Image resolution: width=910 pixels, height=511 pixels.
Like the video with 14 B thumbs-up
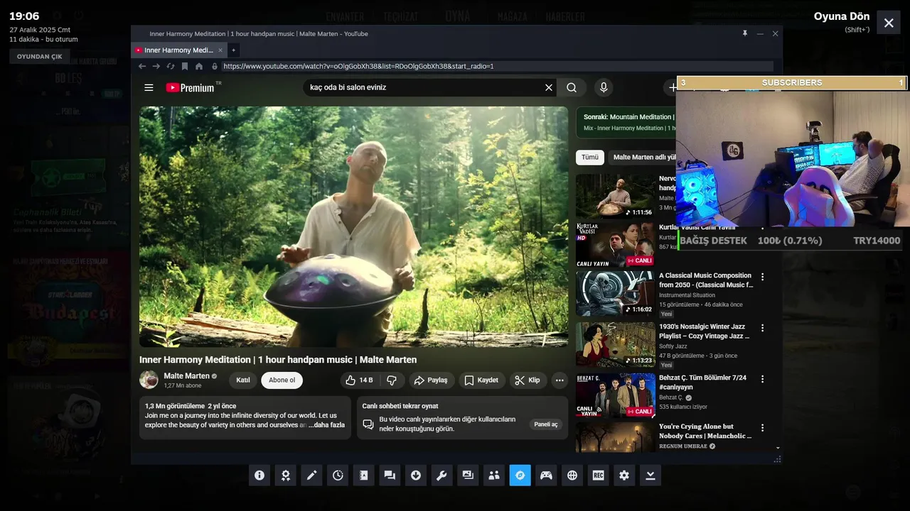pos(360,380)
